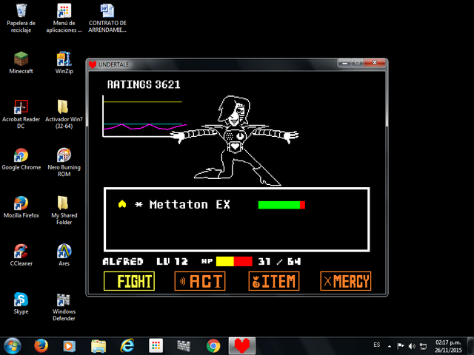This screenshot has height=355, width=474.
Task: Open Windows Explorer folder taskbar icon
Action: click(x=99, y=346)
